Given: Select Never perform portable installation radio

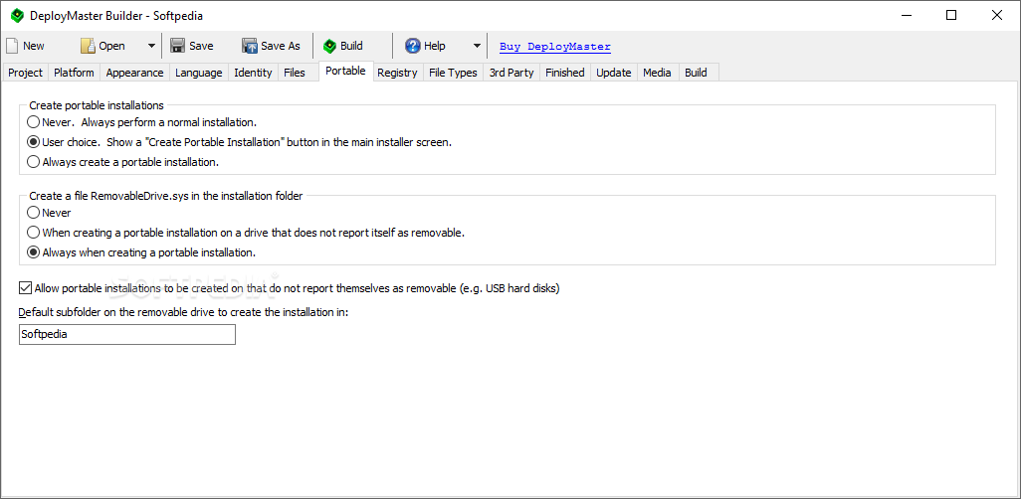Looking at the screenshot, I should (x=33, y=121).
